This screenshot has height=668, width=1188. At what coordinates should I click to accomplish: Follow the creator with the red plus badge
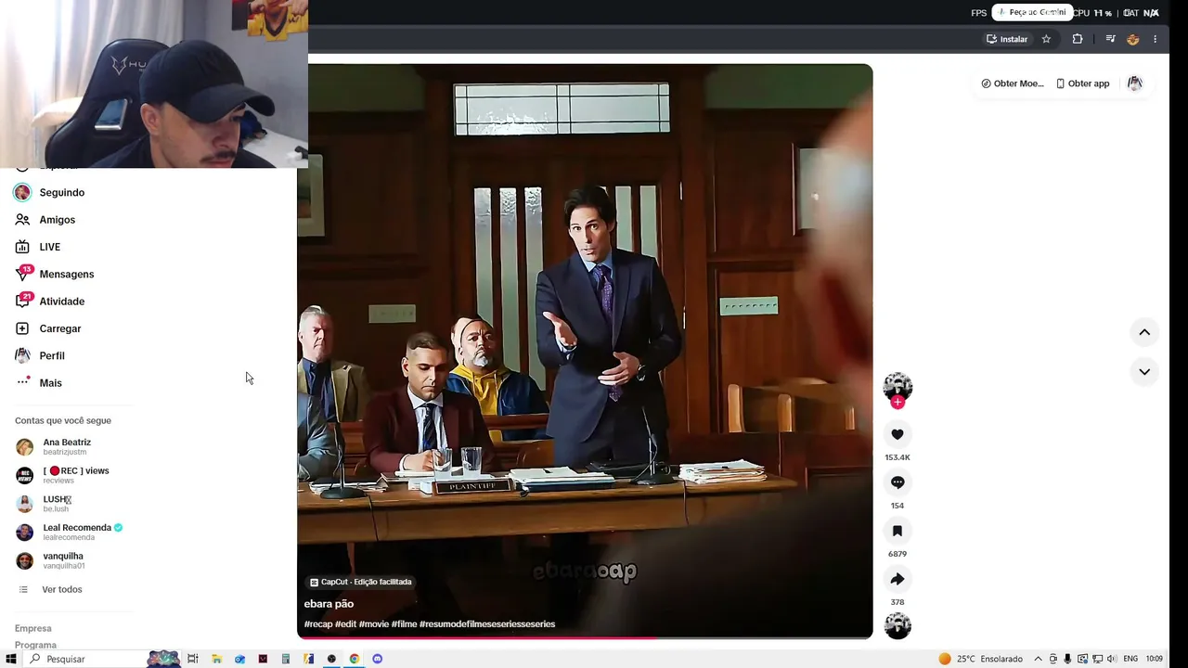[x=897, y=402]
